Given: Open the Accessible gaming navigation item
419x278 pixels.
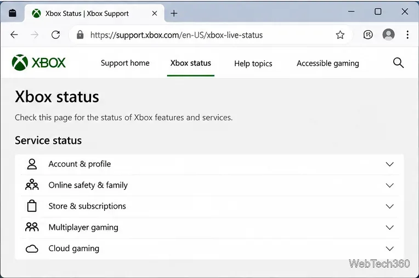Looking at the screenshot, I should 328,63.
